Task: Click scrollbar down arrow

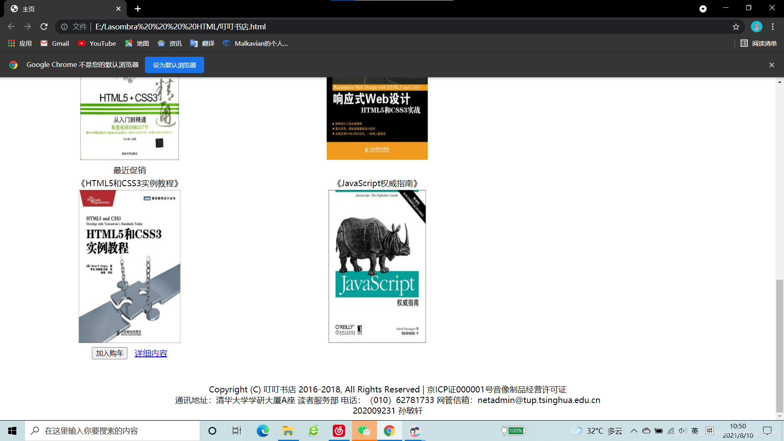Action: click(x=780, y=416)
